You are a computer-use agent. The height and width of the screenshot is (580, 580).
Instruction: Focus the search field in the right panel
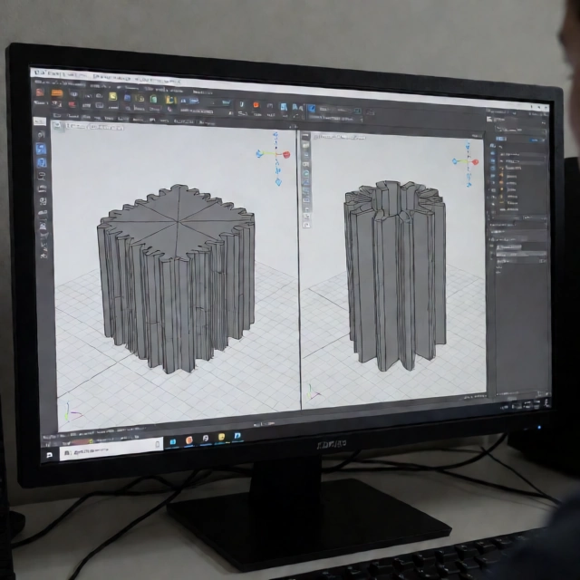coord(521,130)
